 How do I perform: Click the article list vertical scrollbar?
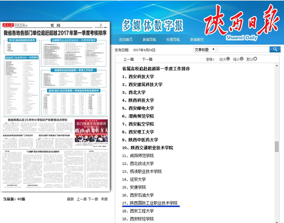[277, 147]
